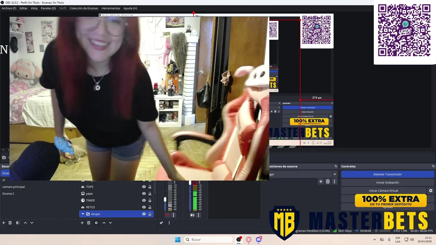Open virtual camera settings gear
This screenshot has width=436, height=245.
(x=431, y=191)
